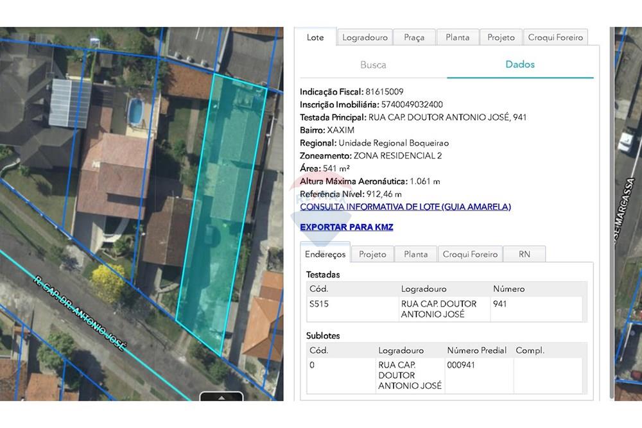Switch to the RN sub-tab

[525, 254]
